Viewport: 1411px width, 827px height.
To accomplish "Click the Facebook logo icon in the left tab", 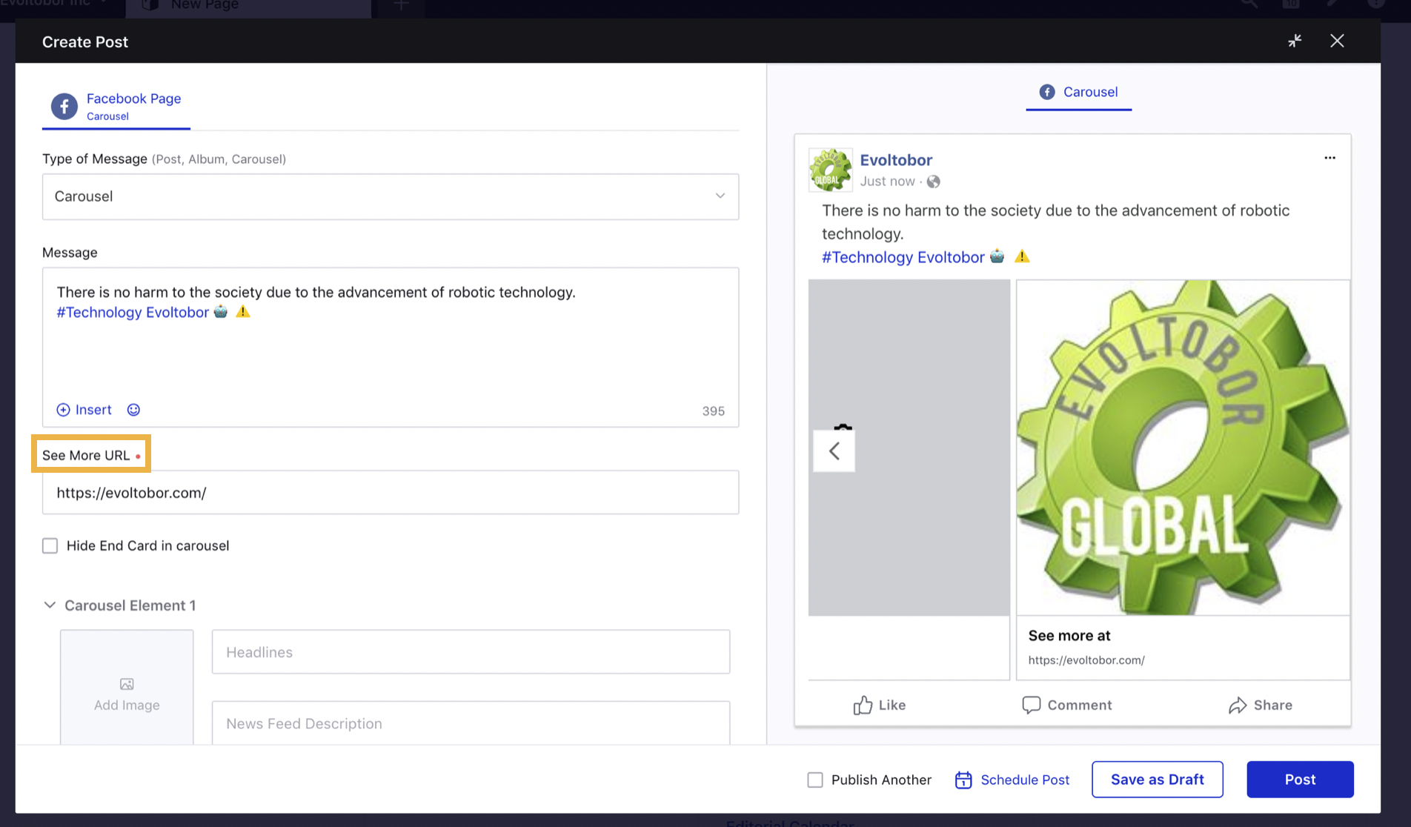I will pyautogui.click(x=64, y=106).
